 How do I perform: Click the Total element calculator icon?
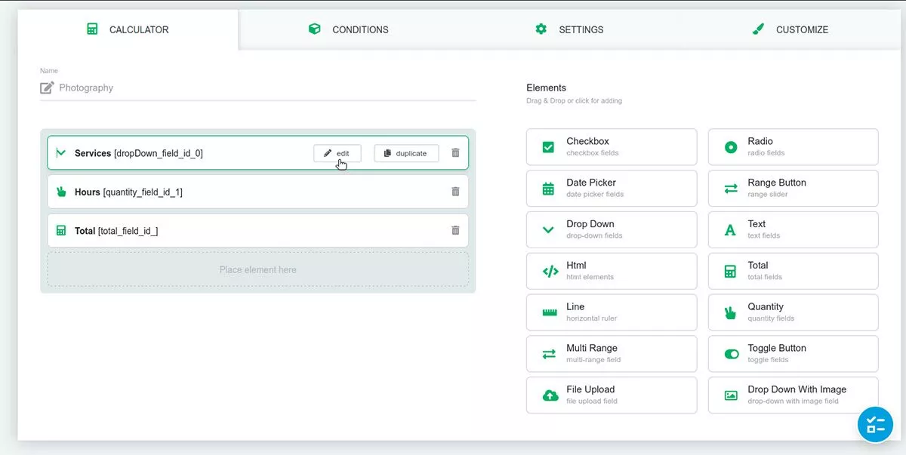pos(730,272)
